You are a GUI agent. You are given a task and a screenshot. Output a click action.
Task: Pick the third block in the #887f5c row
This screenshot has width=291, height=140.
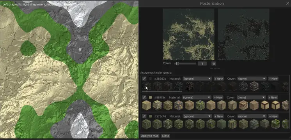[168, 105]
